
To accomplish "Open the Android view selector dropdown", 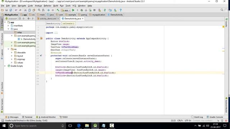I will pyautogui.click(x=11, y=19).
